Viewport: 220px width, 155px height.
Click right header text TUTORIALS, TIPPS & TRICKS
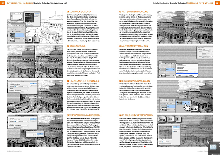coord(200,3)
